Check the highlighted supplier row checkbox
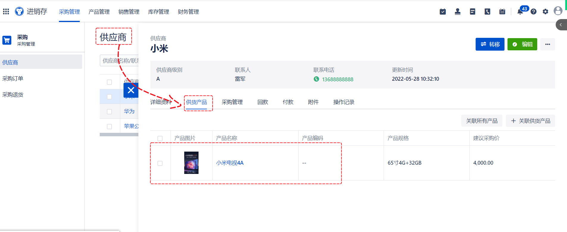The width and height of the screenshot is (567, 232). [110, 97]
